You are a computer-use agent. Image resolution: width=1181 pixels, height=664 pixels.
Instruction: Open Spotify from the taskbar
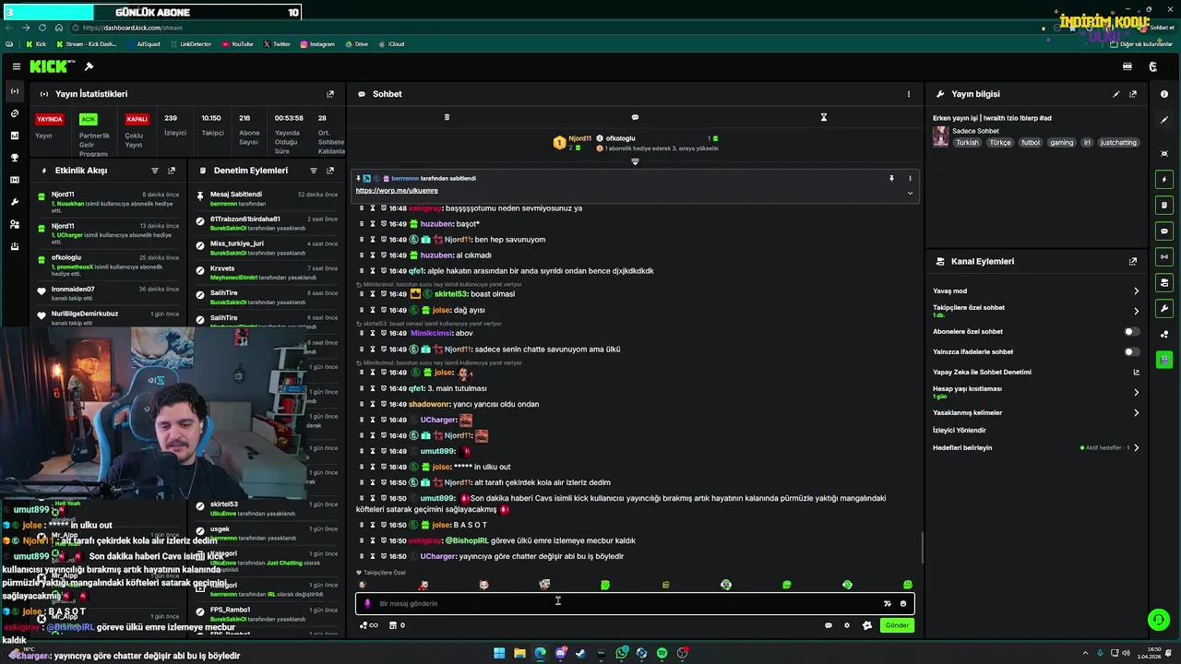click(x=662, y=653)
